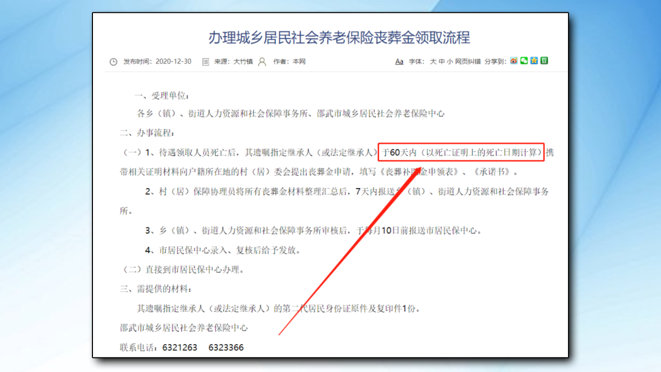Share the article via WeChat icon
661x372 pixels.
pyautogui.click(x=524, y=61)
